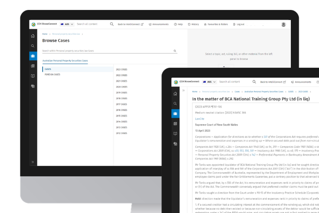Open the History menu item
This screenshot has width=319, height=213.
(x=193, y=24)
